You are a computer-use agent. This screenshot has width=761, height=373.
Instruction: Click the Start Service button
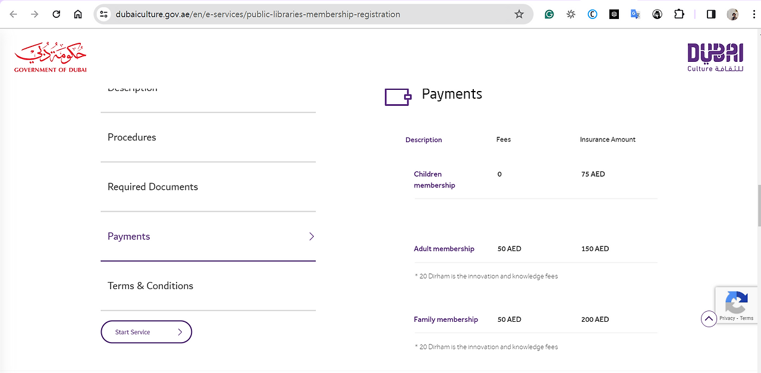pyautogui.click(x=146, y=332)
